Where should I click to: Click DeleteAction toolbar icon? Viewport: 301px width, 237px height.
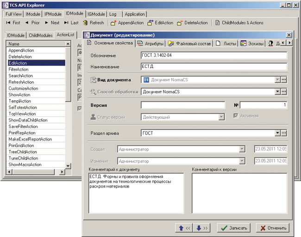180,23
